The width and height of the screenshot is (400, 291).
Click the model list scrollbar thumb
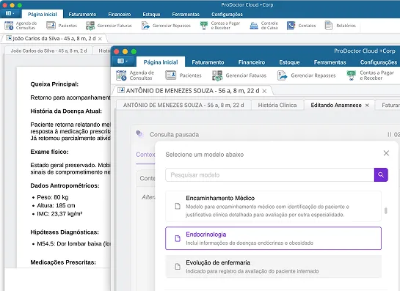pyautogui.click(x=386, y=210)
